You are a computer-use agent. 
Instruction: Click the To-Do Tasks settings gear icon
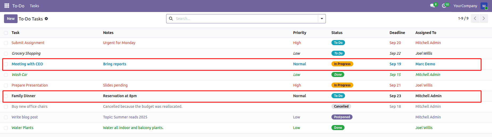[46, 19]
